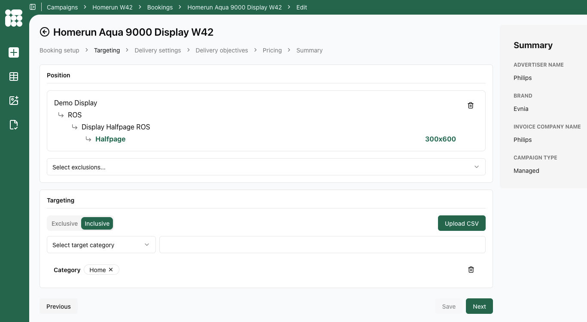Delete the Demo Display position entry
Image resolution: width=587 pixels, height=322 pixels.
click(x=471, y=105)
